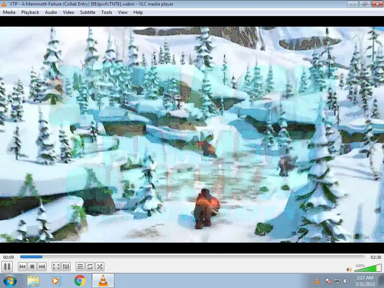Mute audio with speaker icon
384x288 pixels.
coord(349,269)
